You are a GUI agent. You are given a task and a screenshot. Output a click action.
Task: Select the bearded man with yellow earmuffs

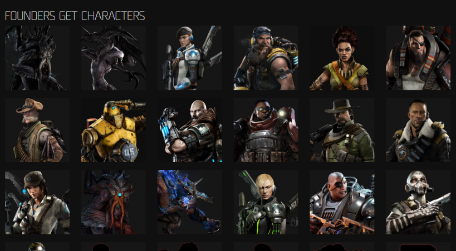click(266, 58)
